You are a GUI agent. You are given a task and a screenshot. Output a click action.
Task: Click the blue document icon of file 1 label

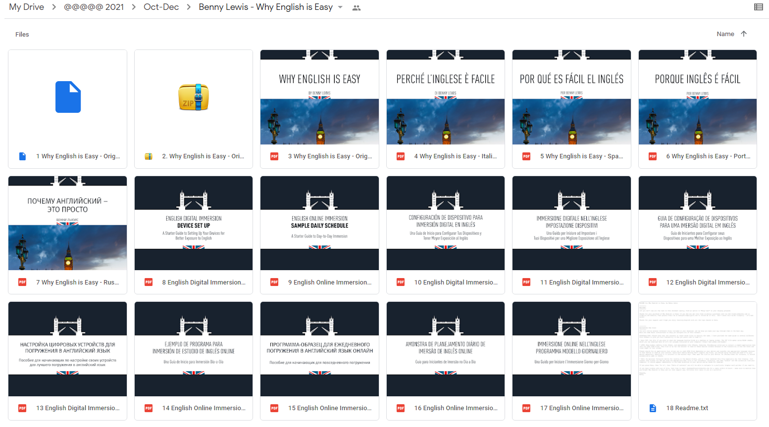point(22,156)
